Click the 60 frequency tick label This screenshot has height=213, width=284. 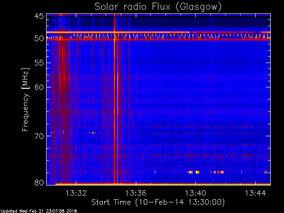point(39,87)
